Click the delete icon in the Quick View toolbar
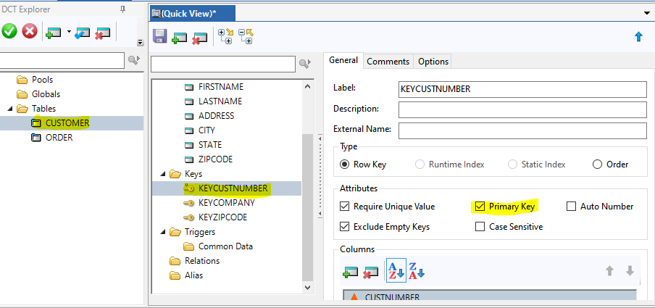Image resolution: width=655 pixels, height=308 pixels. pos(200,37)
